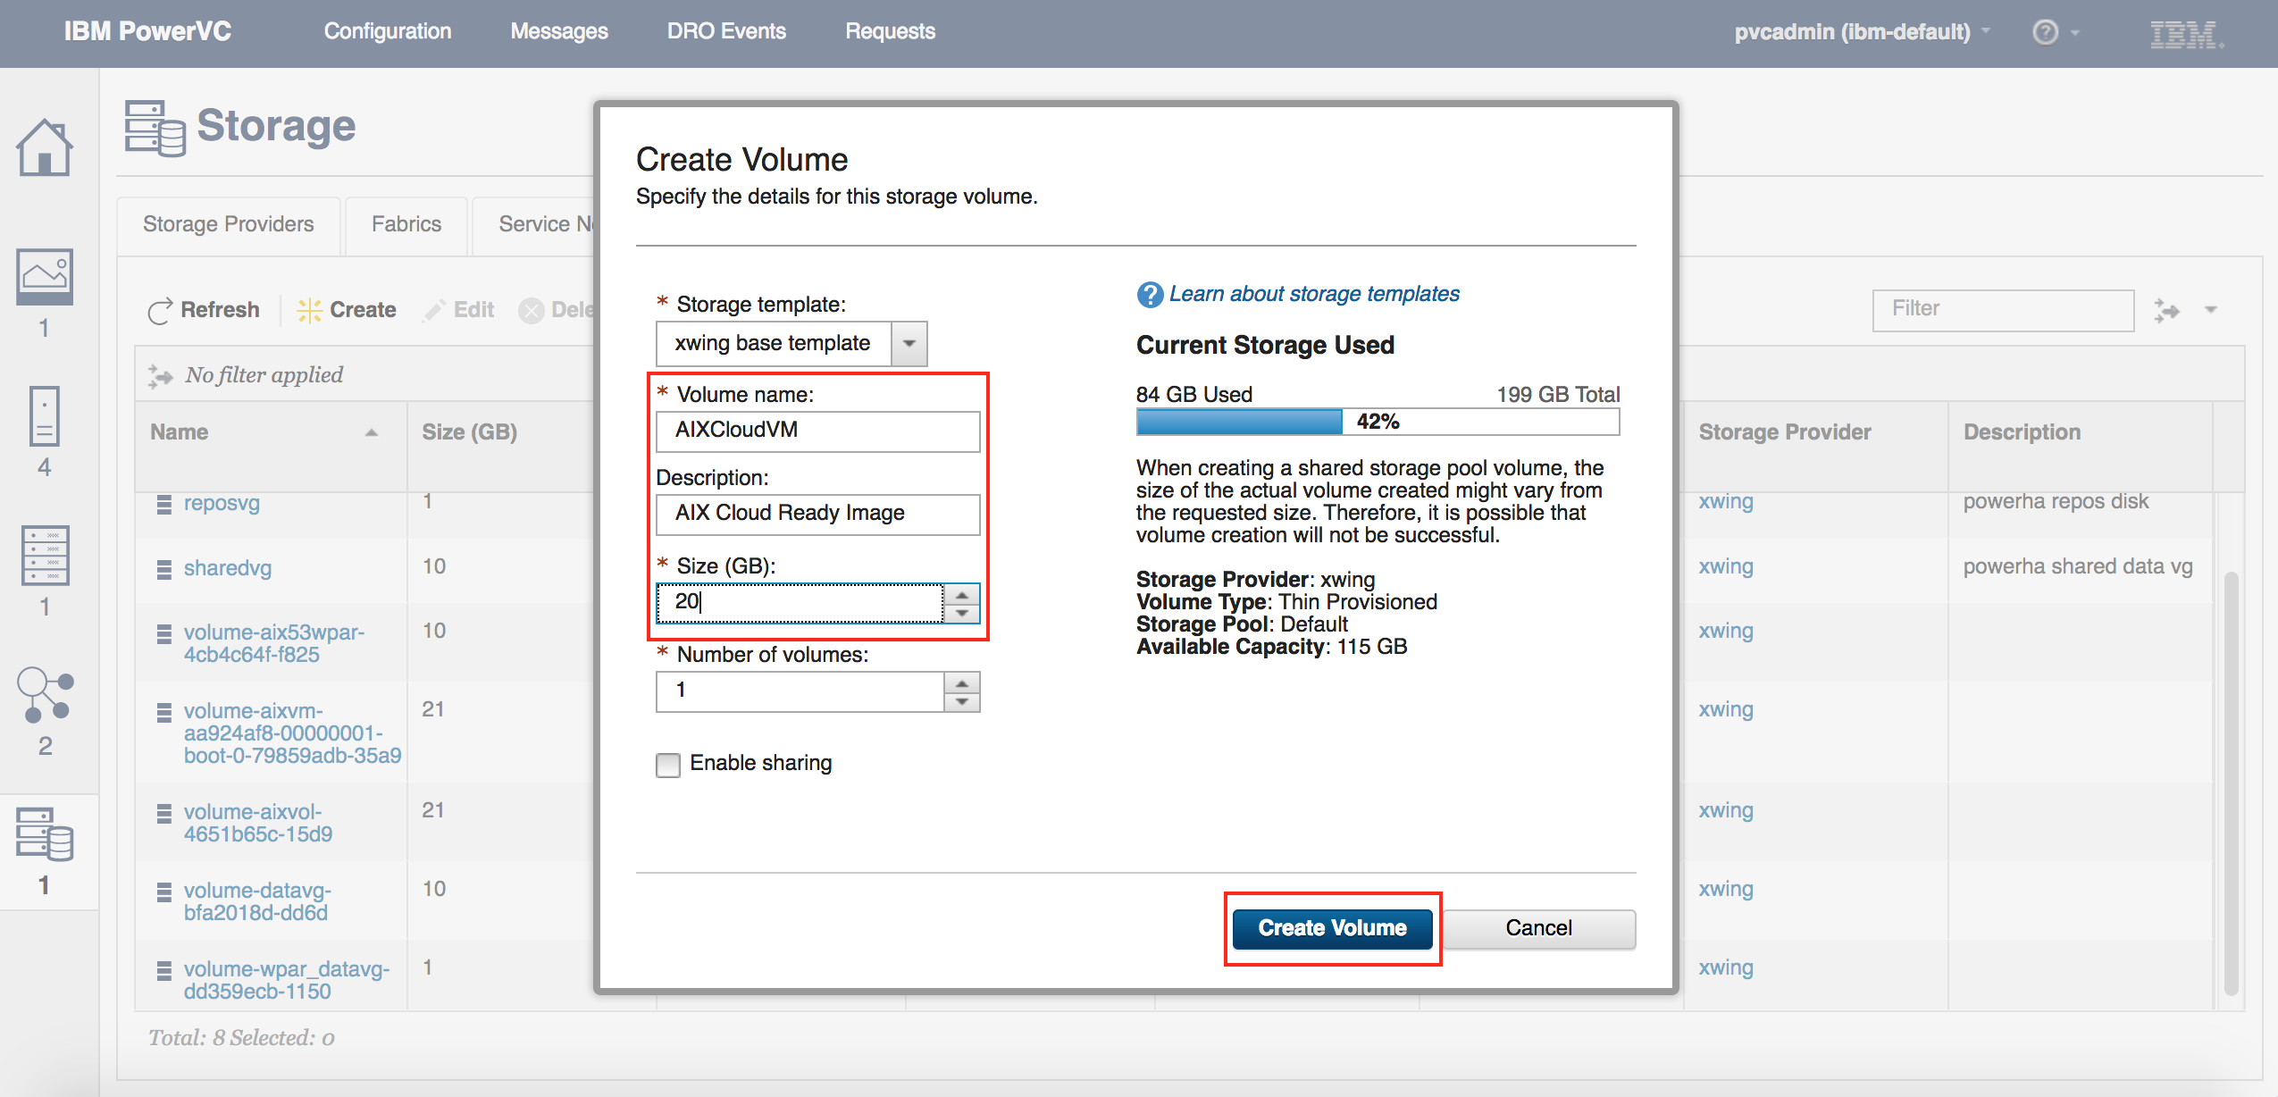Click the Storage Provider column header
The height and width of the screenshot is (1097, 2278).
1784,432
